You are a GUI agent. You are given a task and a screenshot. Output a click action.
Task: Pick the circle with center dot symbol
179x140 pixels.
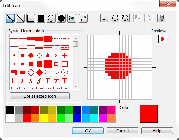click(65, 72)
